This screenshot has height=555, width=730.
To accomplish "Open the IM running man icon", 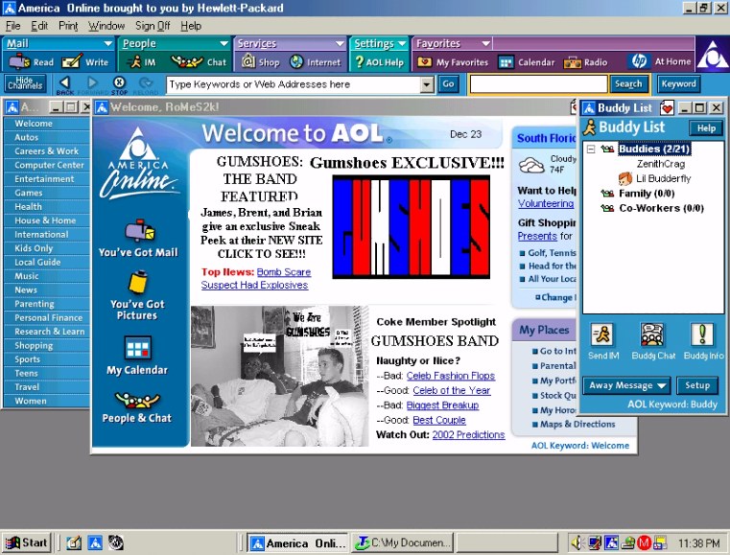I will tap(134, 62).
